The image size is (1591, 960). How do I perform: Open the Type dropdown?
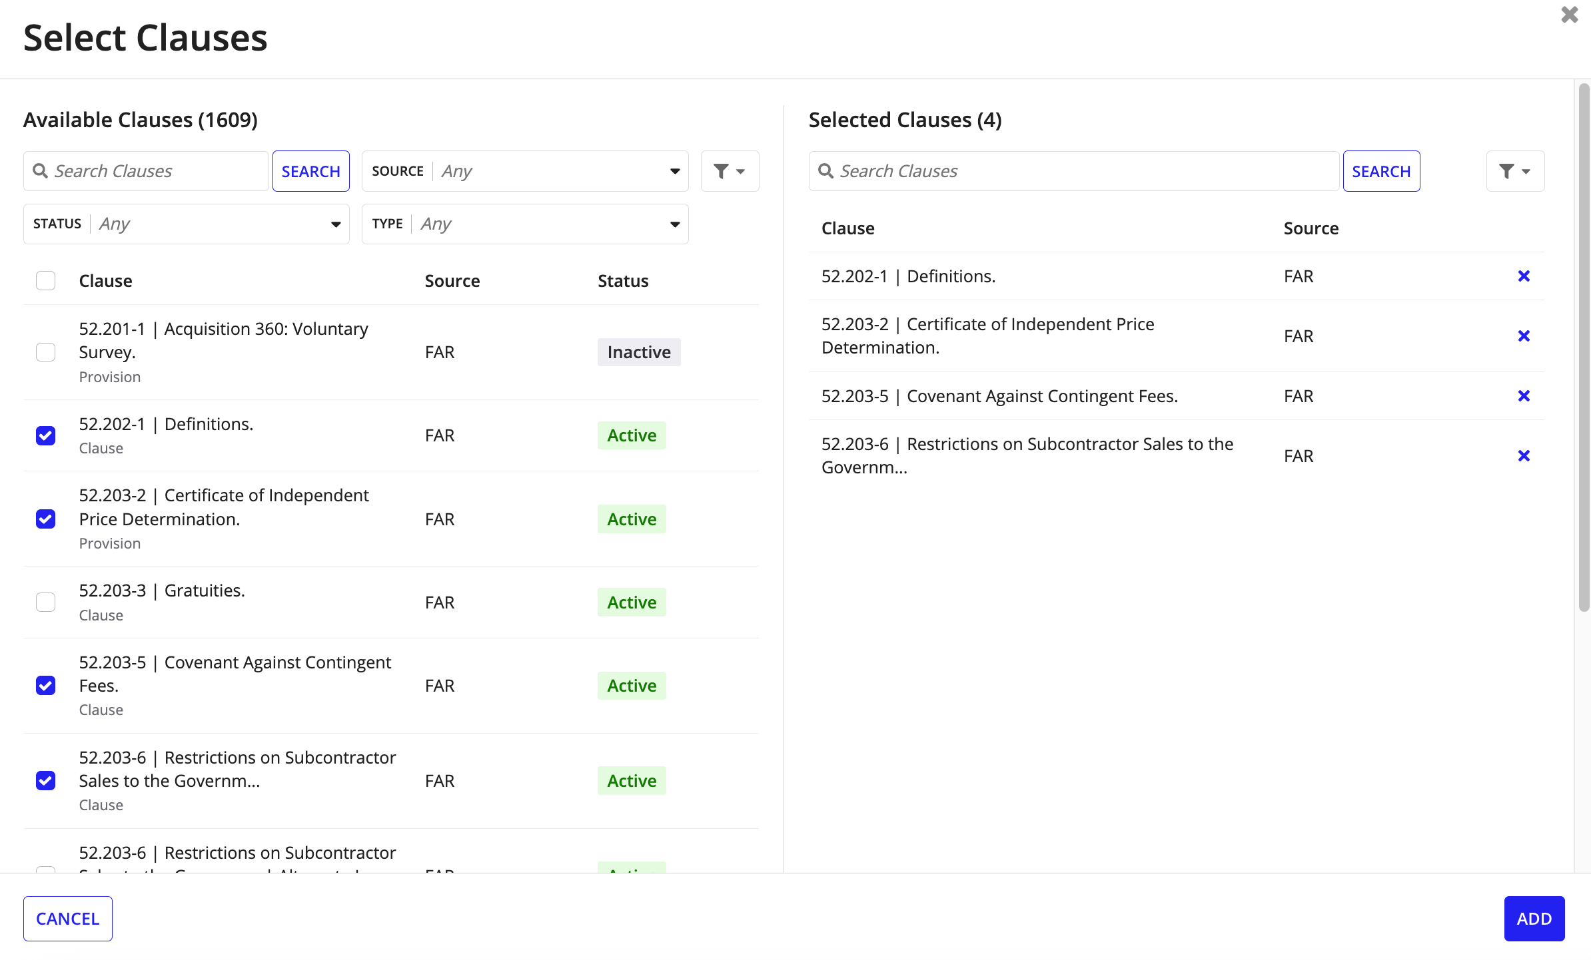pos(525,224)
